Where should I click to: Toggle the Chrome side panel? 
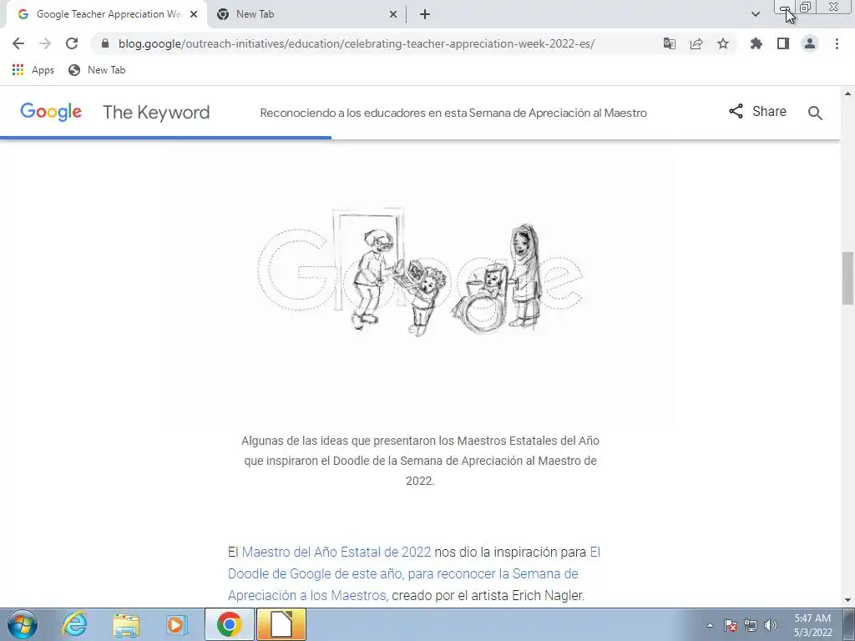tap(783, 43)
